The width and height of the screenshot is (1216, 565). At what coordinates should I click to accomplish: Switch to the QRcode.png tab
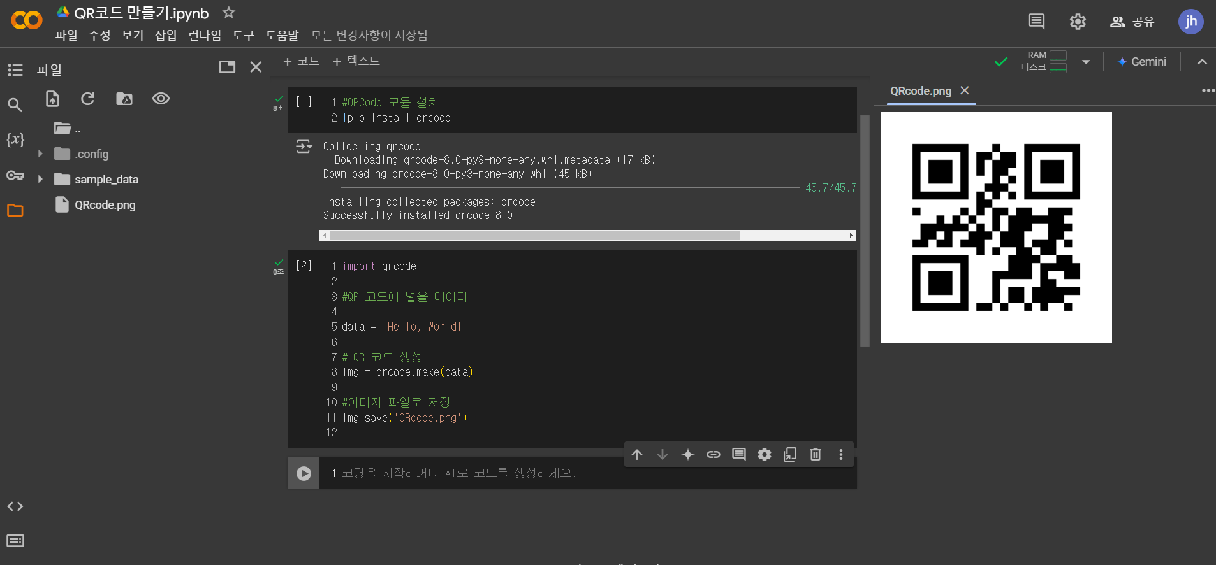tap(921, 91)
